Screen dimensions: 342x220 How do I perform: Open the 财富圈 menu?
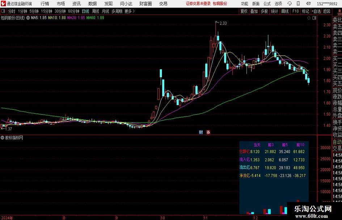click(145, 4)
